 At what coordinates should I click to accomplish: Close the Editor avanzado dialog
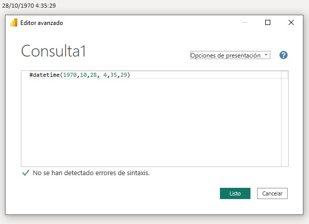point(291,22)
